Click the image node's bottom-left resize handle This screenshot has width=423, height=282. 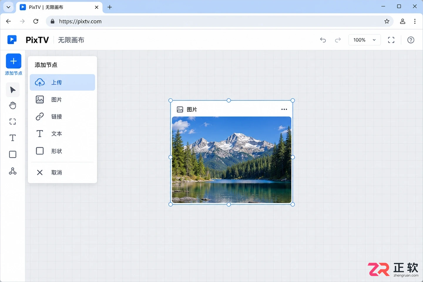[x=171, y=204]
